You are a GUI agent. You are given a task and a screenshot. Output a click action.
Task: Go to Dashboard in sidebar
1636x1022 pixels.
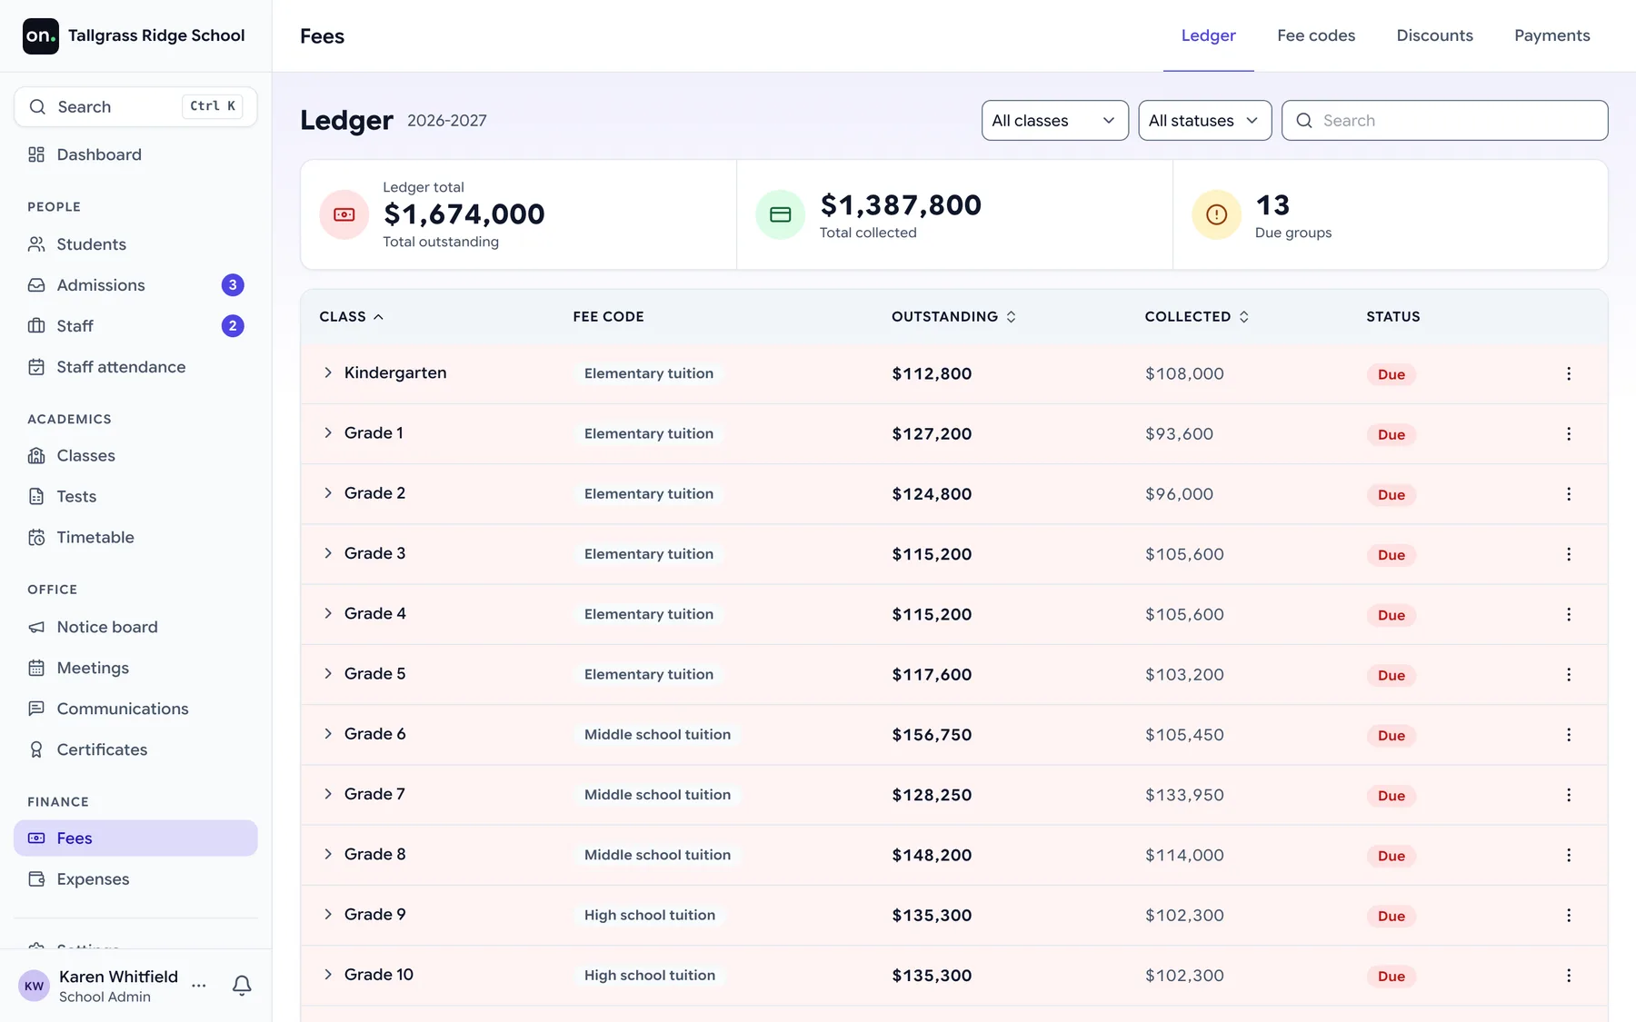click(135, 154)
